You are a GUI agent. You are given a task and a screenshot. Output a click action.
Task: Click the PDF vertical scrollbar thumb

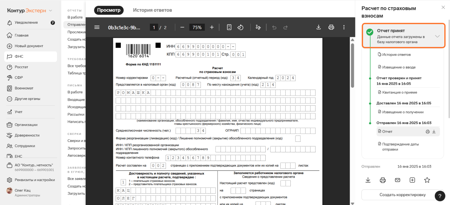pos(352,65)
